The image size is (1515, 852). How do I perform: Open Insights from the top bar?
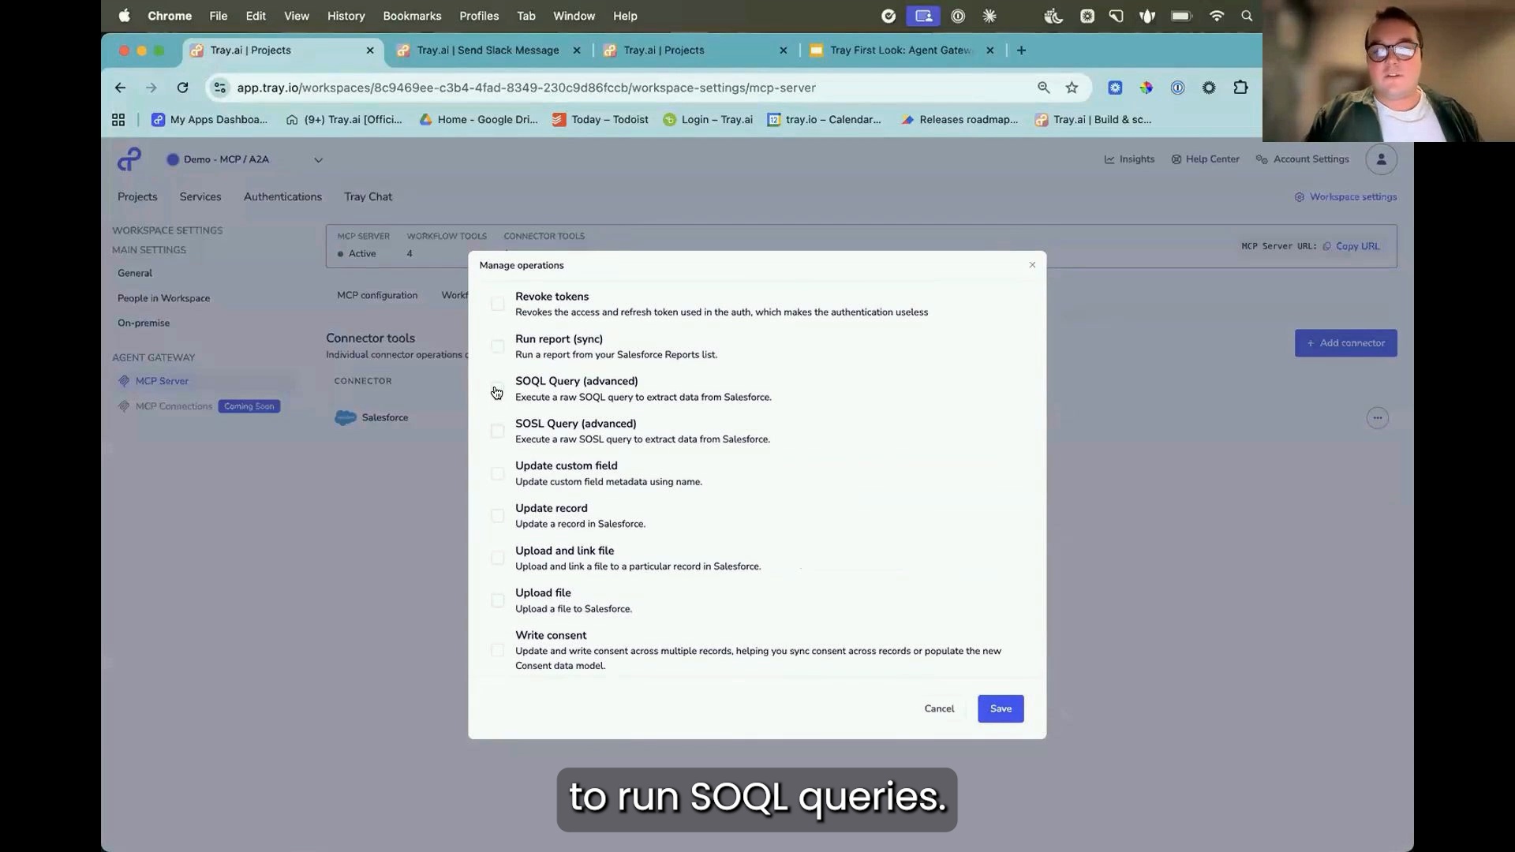pos(1129,159)
